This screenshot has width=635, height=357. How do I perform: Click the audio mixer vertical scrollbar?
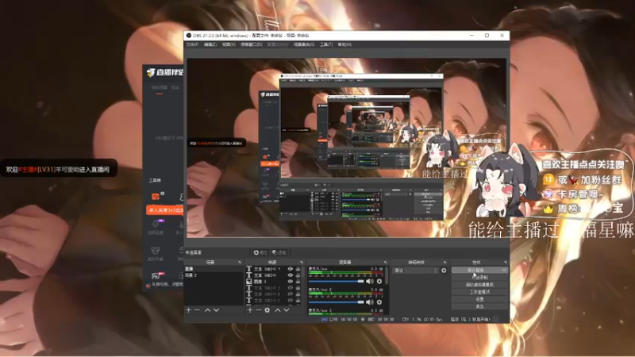[x=387, y=275]
